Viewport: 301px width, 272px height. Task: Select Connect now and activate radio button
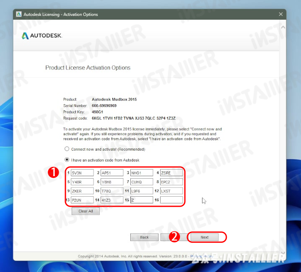[x=67, y=149]
